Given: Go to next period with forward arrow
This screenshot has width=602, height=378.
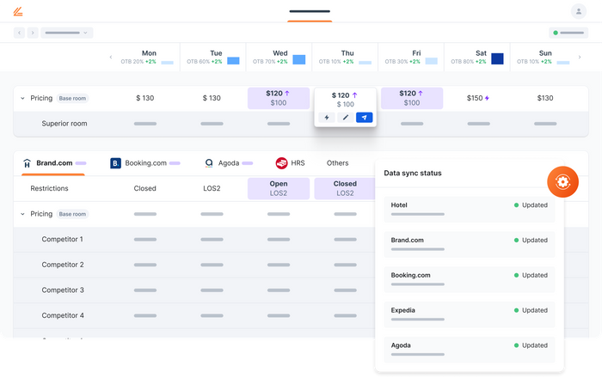Looking at the screenshot, I should pos(33,33).
